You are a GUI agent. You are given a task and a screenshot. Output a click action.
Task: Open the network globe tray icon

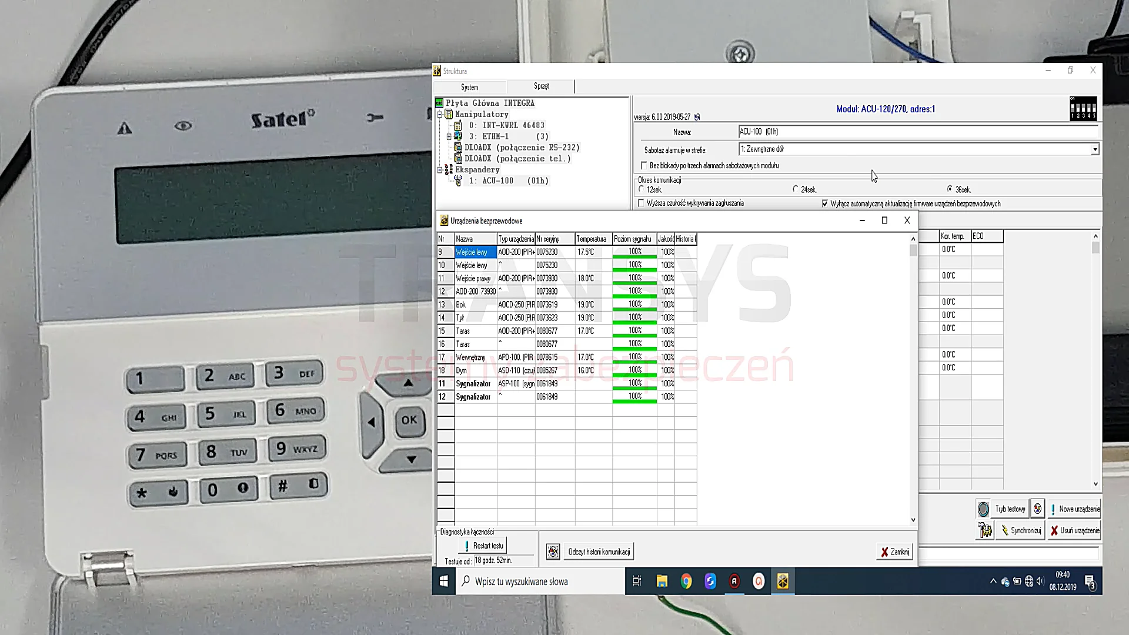pos(1028,581)
